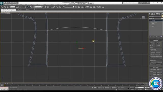Enable Generate Mapping Coords checkbox
This screenshot has height=92, width=163.
pyautogui.click(x=150, y=56)
